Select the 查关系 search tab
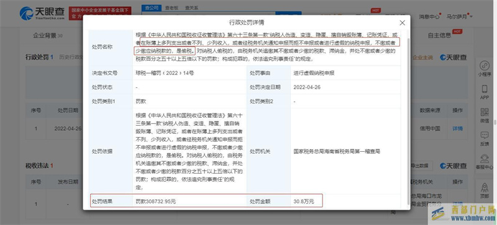 point(191,8)
